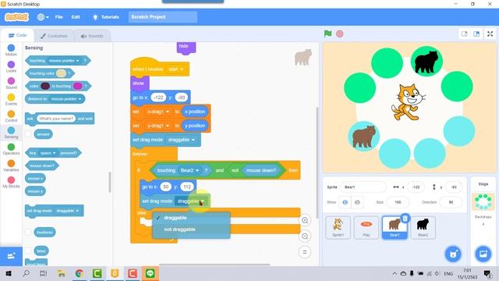Viewport: 499px width, 281px height.
Task: Select the Control block category
Action: pos(11,116)
